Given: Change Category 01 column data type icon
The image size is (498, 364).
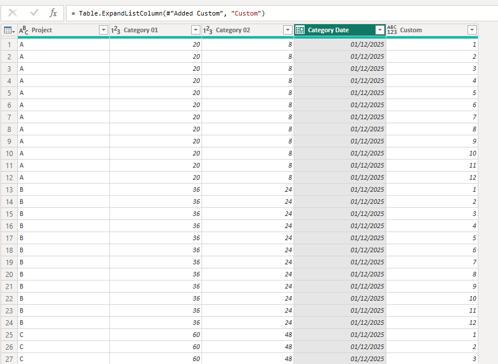Looking at the screenshot, I should pyautogui.click(x=116, y=30).
